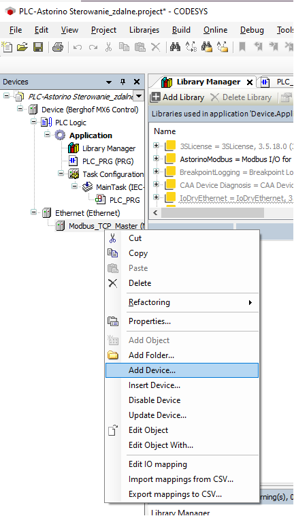Click the Find binoculars toolbar icon
The width and height of the screenshot is (294, 516).
coord(175,47)
